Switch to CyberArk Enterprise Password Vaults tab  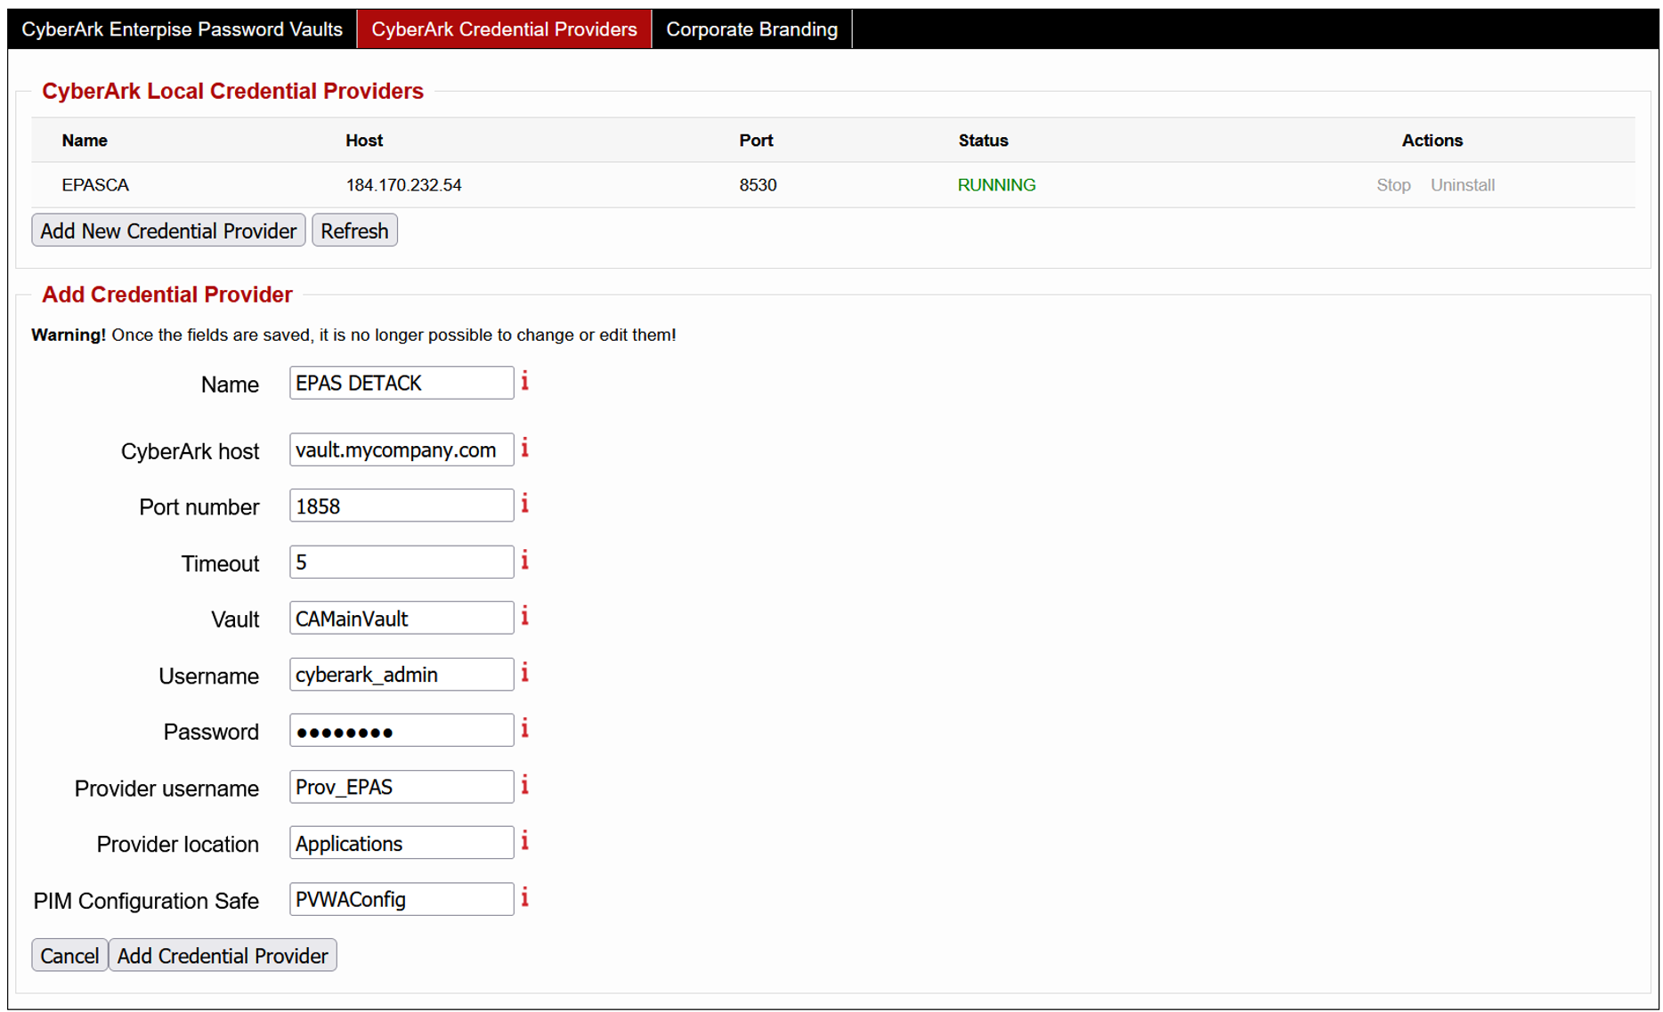tap(182, 28)
